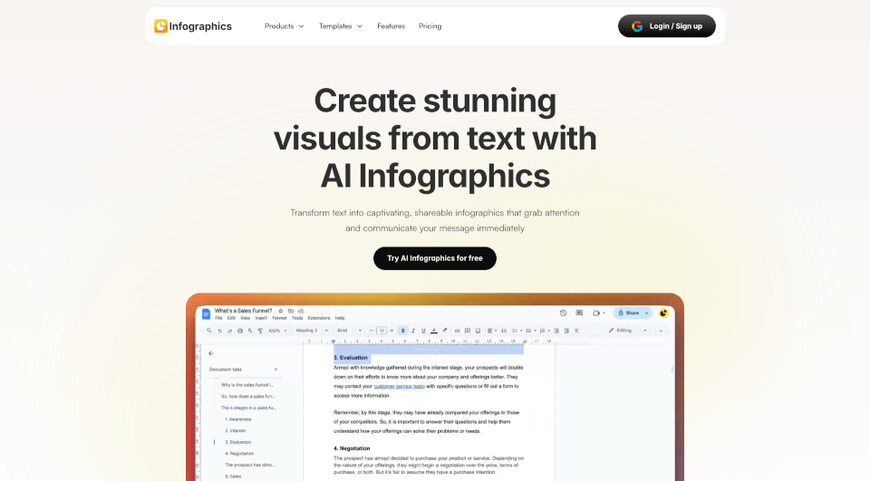Click the Login / Sign up button
Viewport: 870px width, 481px height.
click(667, 26)
